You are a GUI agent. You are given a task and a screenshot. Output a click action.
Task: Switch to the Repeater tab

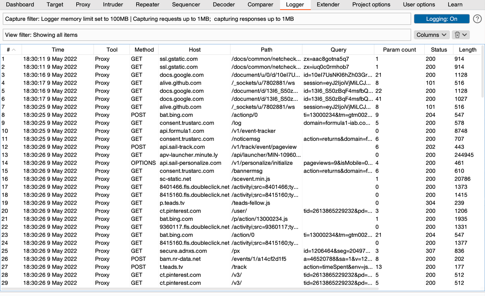pos(147,5)
